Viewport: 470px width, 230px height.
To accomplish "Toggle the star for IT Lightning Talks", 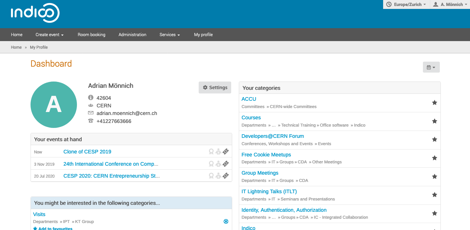I will pos(435,195).
